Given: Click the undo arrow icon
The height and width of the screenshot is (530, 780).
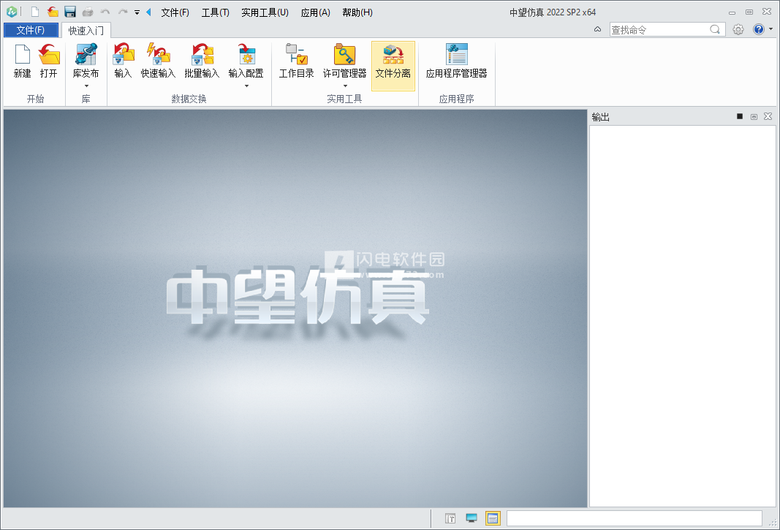Looking at the screenshot, I should click(105, 12).
